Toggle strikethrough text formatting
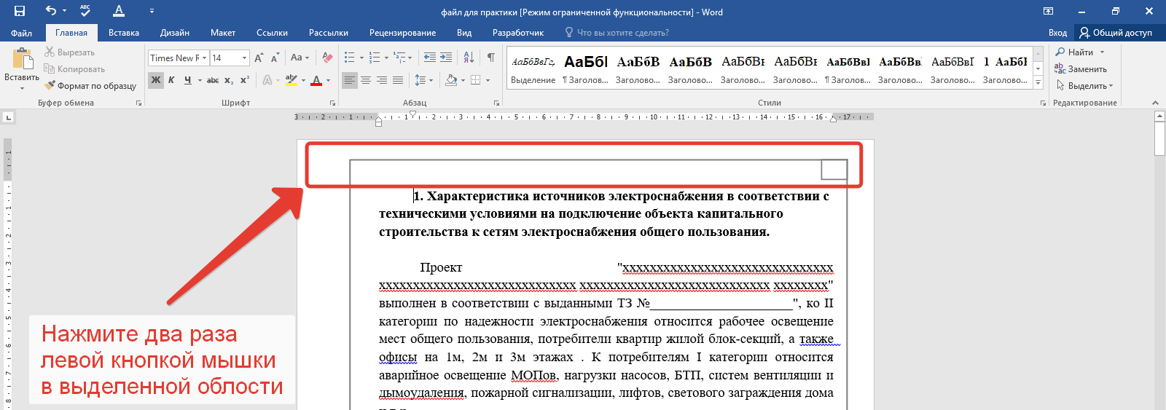Screen dimensions: 1166x410 [212, 80]
